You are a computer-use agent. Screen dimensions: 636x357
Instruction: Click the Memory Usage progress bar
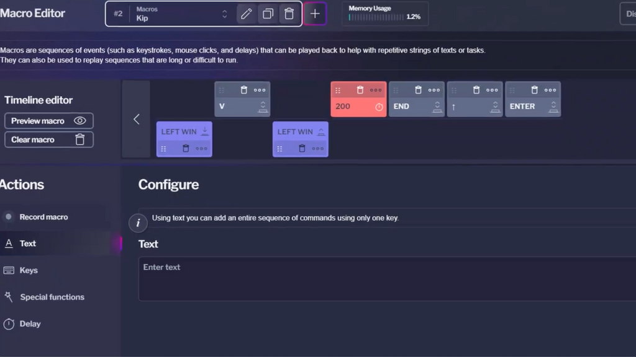click(x=376, y=17)
